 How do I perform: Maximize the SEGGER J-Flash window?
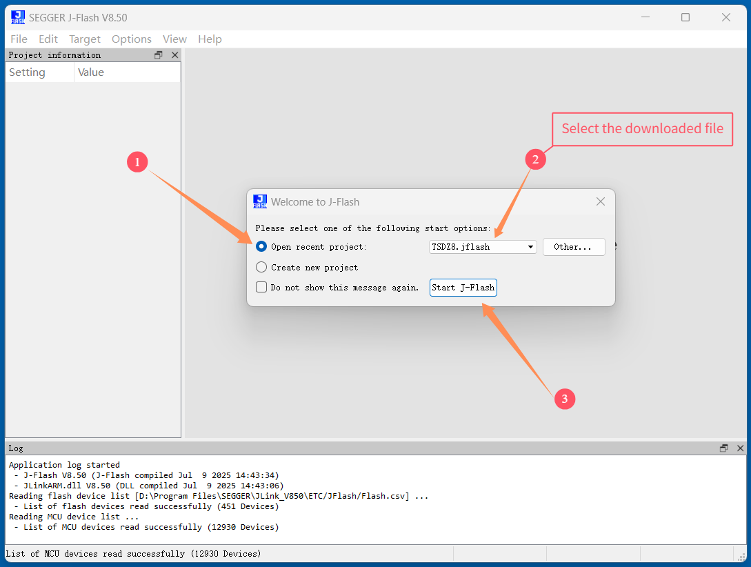pyautogui.click(x=685, y=17)
